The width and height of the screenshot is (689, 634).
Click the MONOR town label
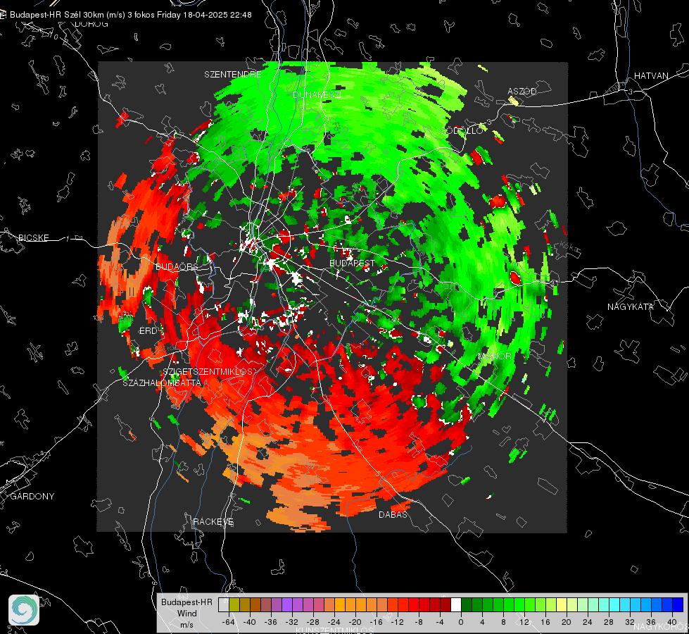click(x=494, y=356)
